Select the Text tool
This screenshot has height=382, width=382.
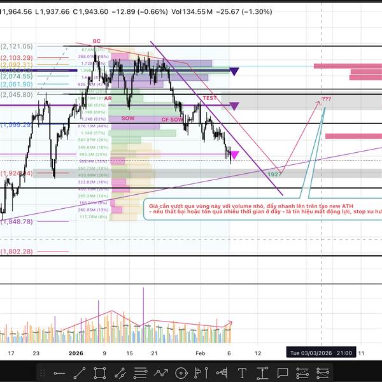click(242, 373)
